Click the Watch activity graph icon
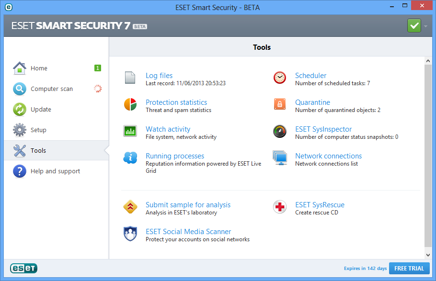This screenshot has width=436, height=281. [130, 131]
